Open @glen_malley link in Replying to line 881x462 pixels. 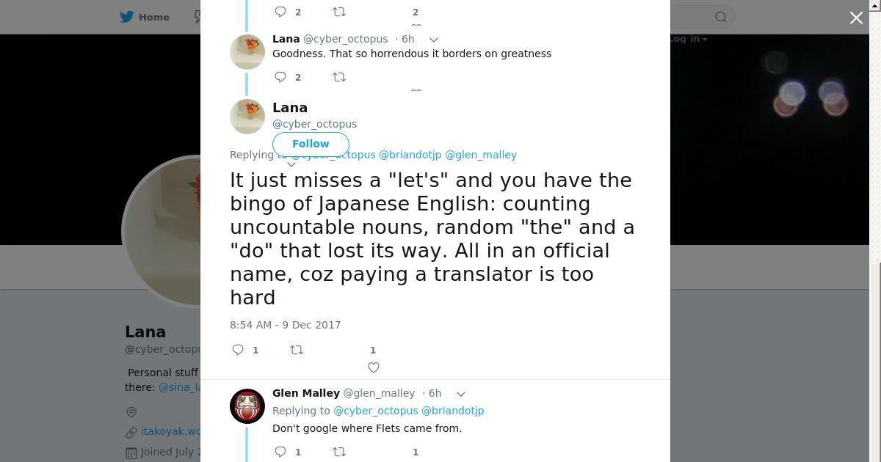click(x=481, y=155)
